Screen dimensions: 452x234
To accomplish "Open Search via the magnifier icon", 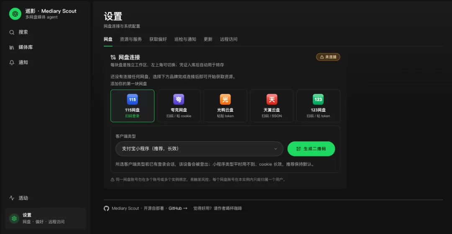I will [x=12, y=32].
